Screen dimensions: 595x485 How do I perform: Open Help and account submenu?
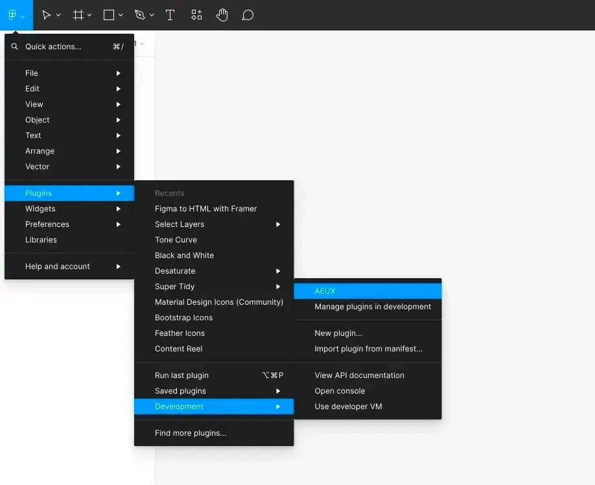coord(69,266)
